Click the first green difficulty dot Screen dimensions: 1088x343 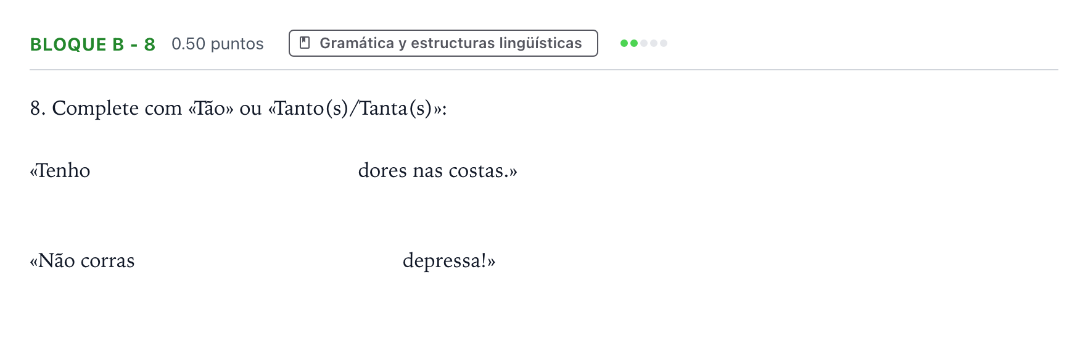[x=624, y=43]
